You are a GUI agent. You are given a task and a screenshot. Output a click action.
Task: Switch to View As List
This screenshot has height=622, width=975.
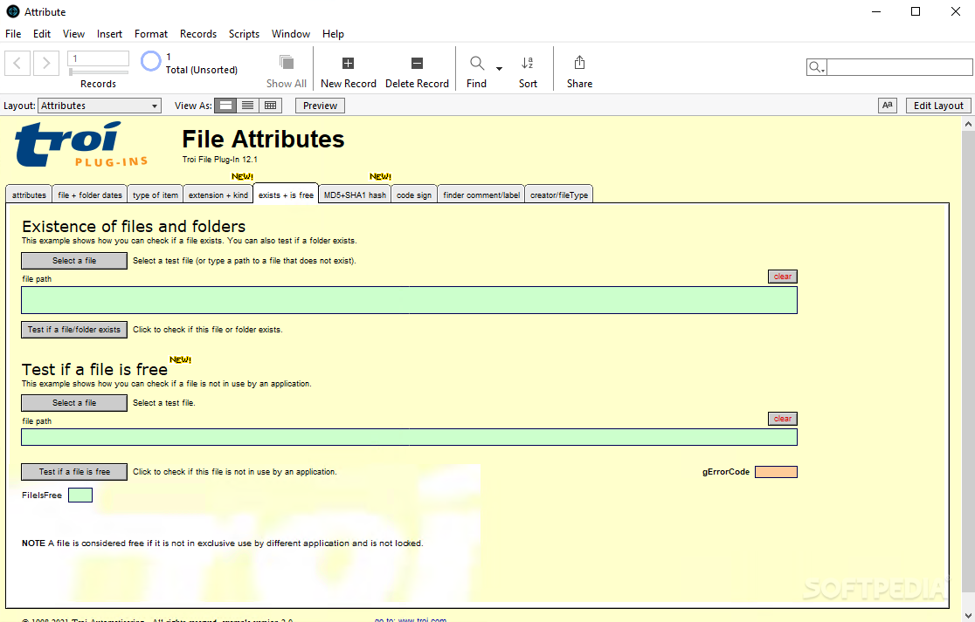247,106
